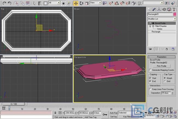Image resolution: width=178 pixels, height=119 pixels.
Task: Click the Set Keys large key button
Action: point(105,114)
